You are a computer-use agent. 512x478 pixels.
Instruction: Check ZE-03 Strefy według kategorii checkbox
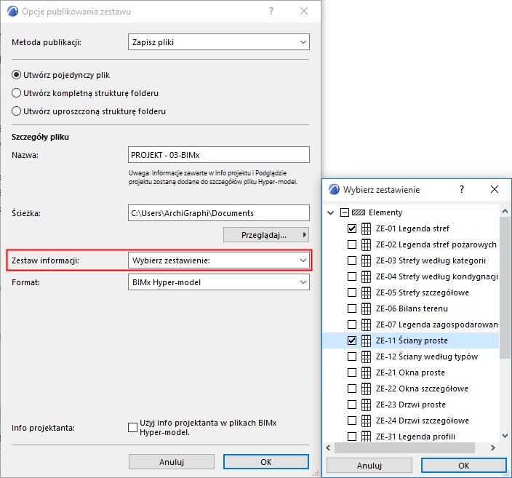[352, 260]
